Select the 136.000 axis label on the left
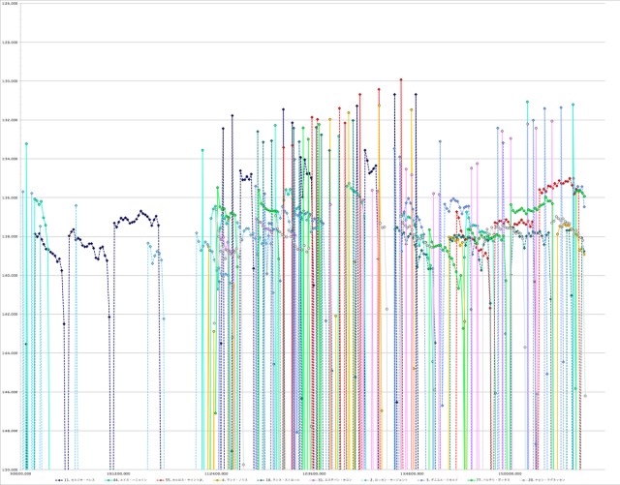The width and height of the screenshot is (620, 485). [x=11, y=197]
